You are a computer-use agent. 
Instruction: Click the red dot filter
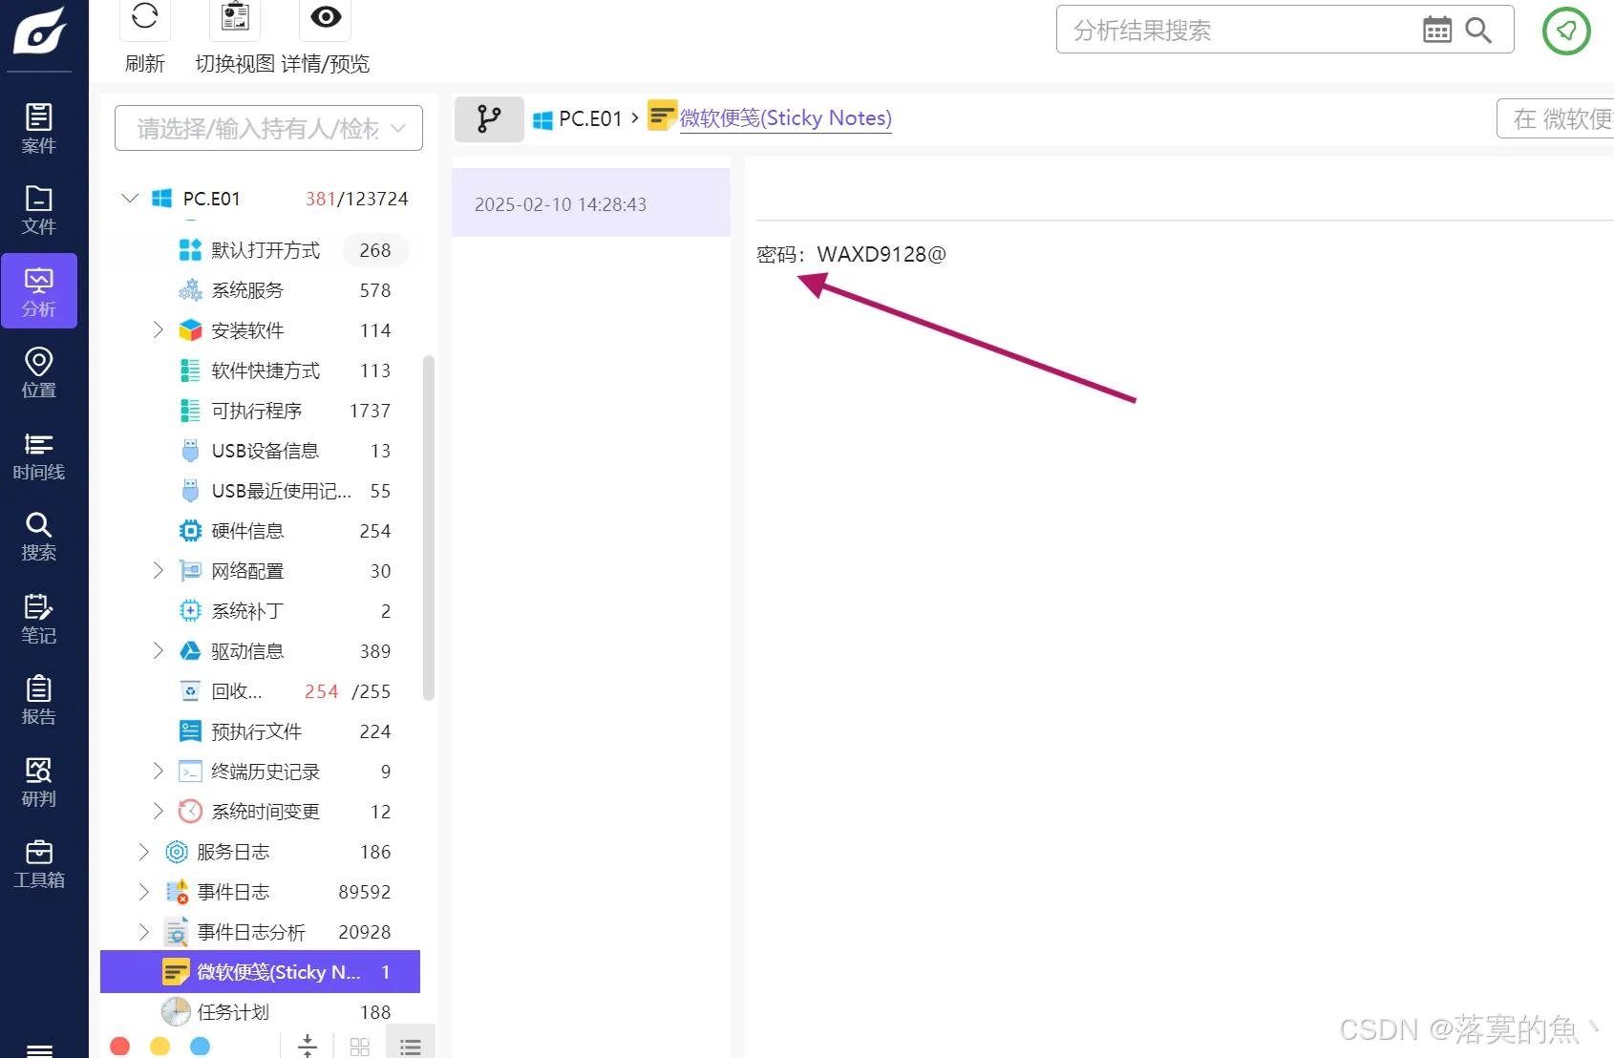click(120, 1047)
